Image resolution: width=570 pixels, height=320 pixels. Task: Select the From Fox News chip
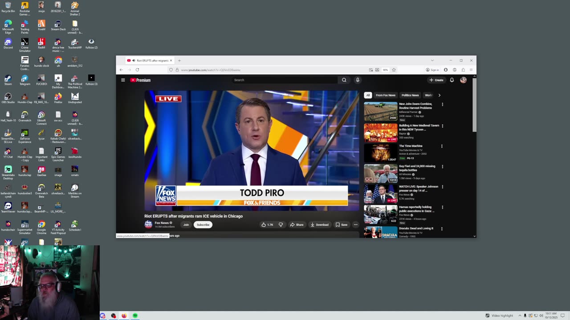(x=386, y=95)
